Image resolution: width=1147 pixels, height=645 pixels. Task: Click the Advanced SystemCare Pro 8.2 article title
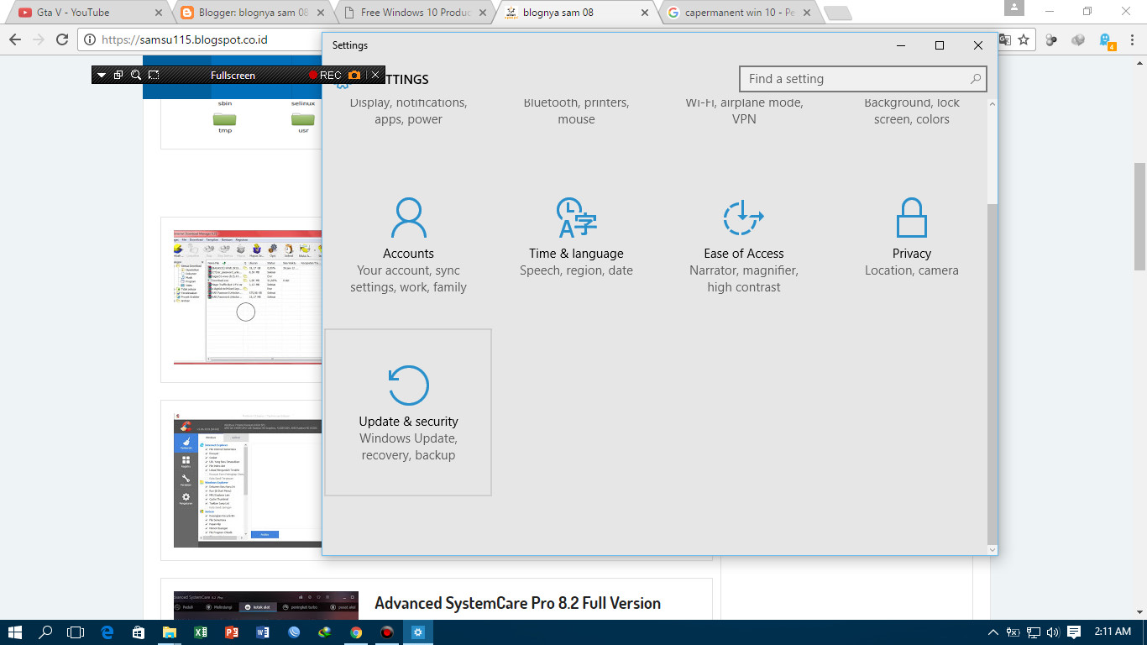coord(517,603)
